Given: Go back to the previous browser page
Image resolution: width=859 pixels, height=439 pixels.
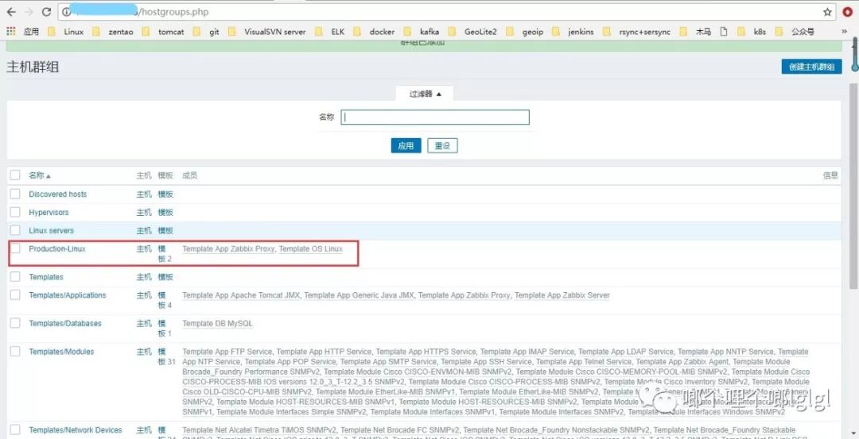Looking at the screenshot, I should point(11,11).
